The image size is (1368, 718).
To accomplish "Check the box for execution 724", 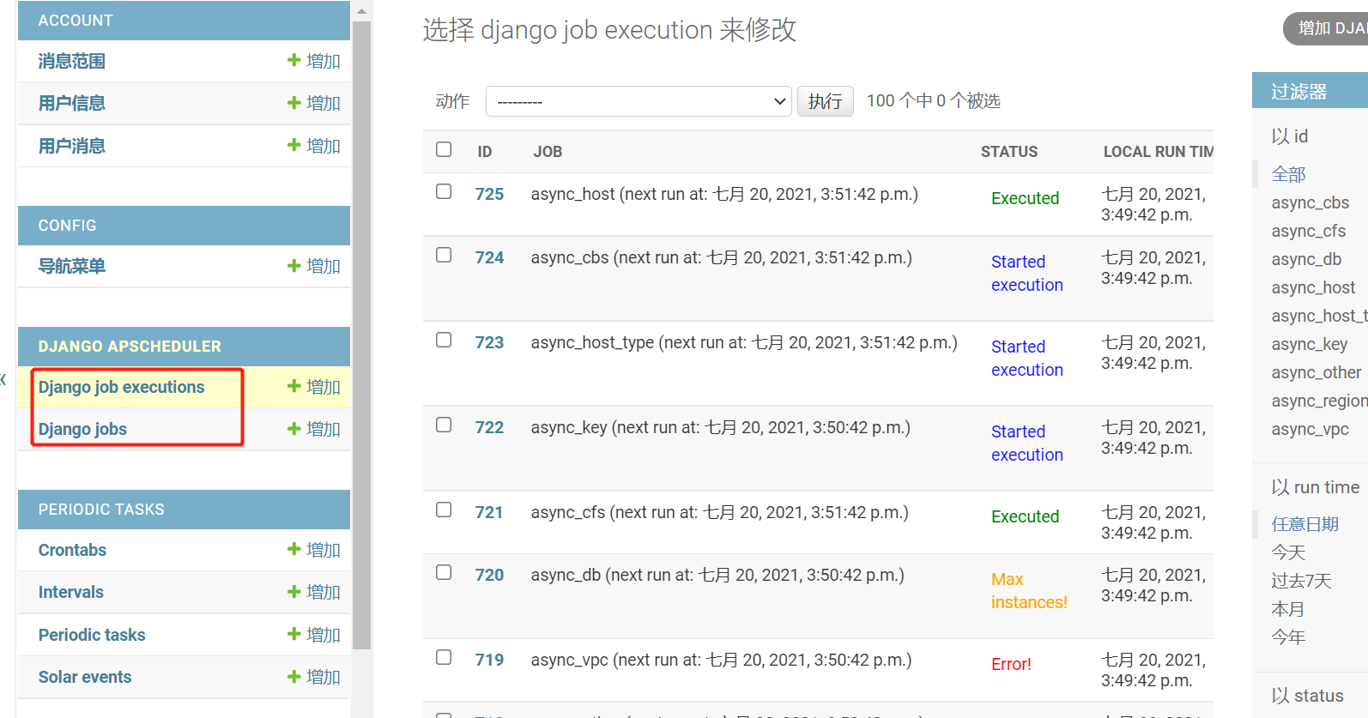I will tap(444, 255).
